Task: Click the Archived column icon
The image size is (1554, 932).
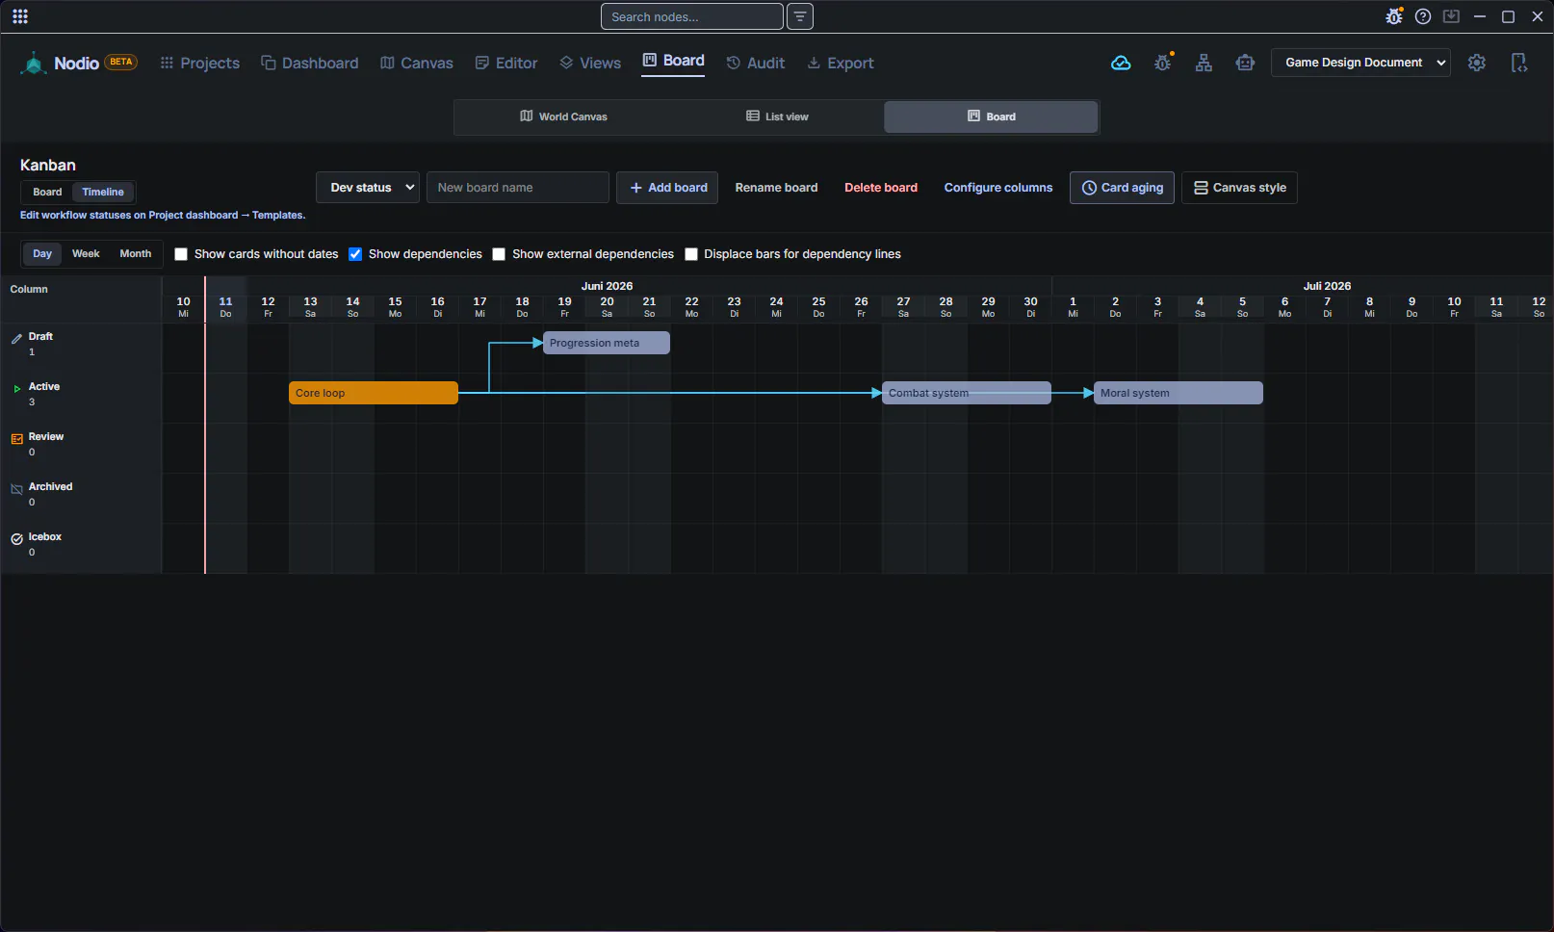Action: [x=16, y=488]
